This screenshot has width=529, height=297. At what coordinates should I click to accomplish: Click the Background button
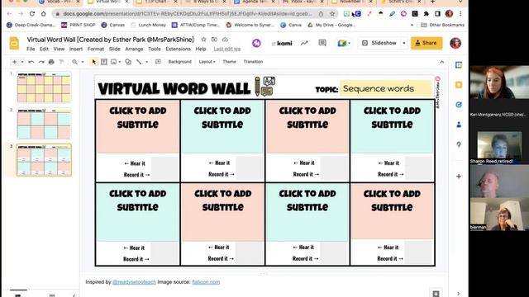180,62
